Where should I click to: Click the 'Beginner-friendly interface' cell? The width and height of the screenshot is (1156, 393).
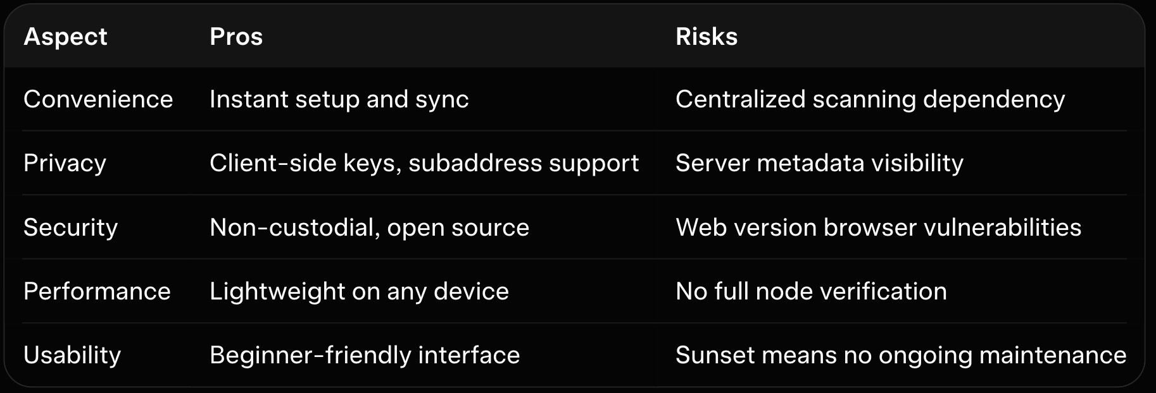click(365, 355)
